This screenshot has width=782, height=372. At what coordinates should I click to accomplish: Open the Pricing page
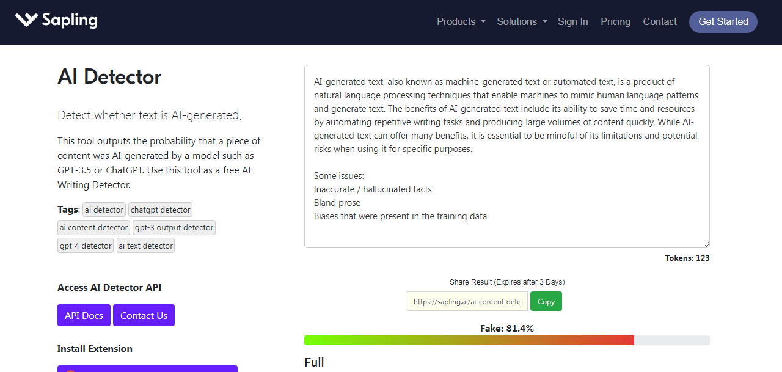615,22
